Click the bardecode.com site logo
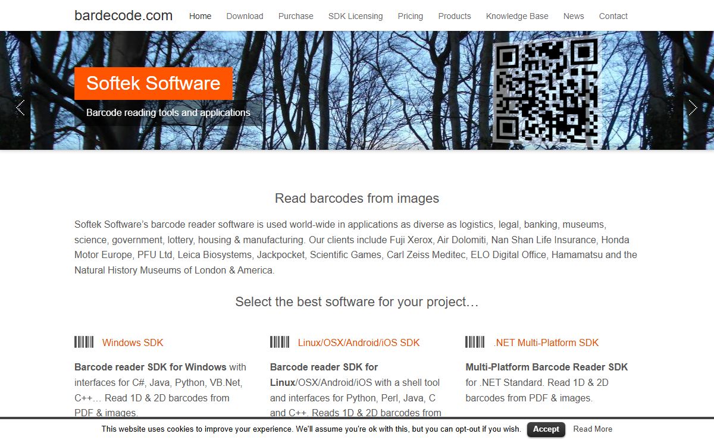 pos(124,15)
